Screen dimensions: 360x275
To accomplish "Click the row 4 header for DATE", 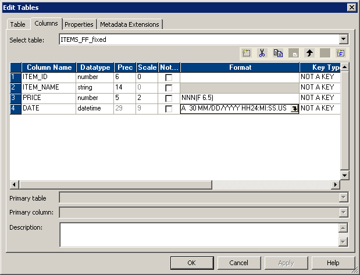I will (16, 108).
